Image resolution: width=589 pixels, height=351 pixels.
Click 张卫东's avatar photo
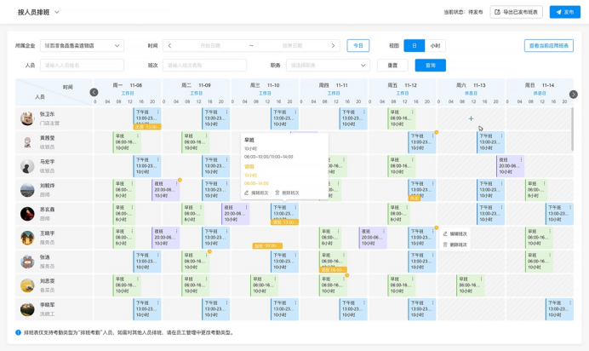[27, 118]
